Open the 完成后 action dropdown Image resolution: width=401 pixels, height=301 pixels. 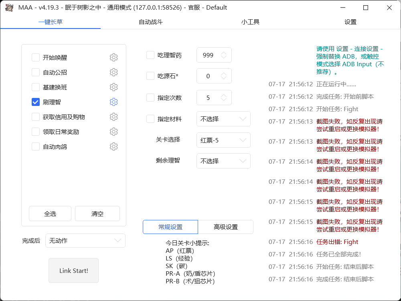pyautogui.click(x=85, y=240)
